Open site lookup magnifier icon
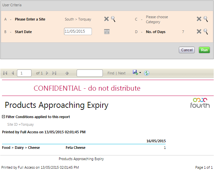 (113, 19)
